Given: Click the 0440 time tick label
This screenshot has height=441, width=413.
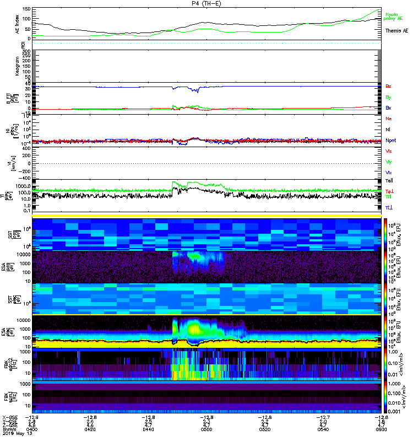Looking at the screenshot, I should click(148, 429).
